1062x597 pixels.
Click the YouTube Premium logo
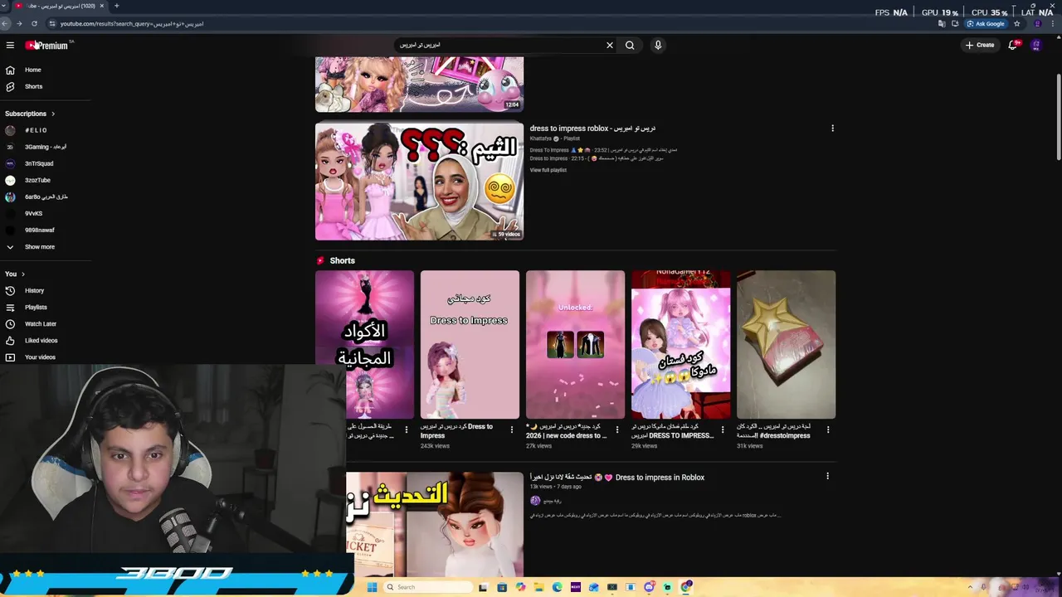tap(47, 46)
